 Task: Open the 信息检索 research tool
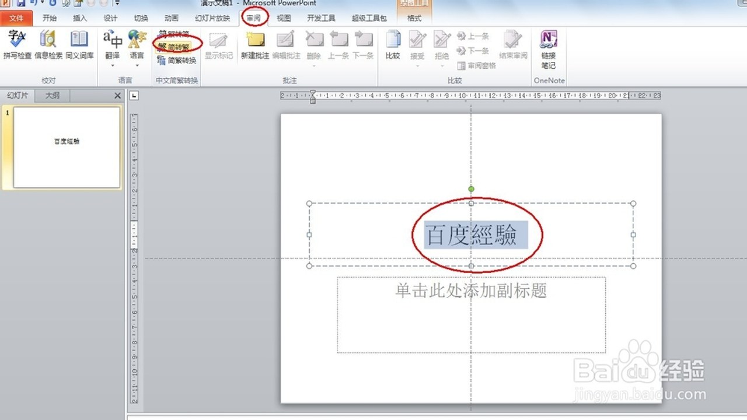48,46
